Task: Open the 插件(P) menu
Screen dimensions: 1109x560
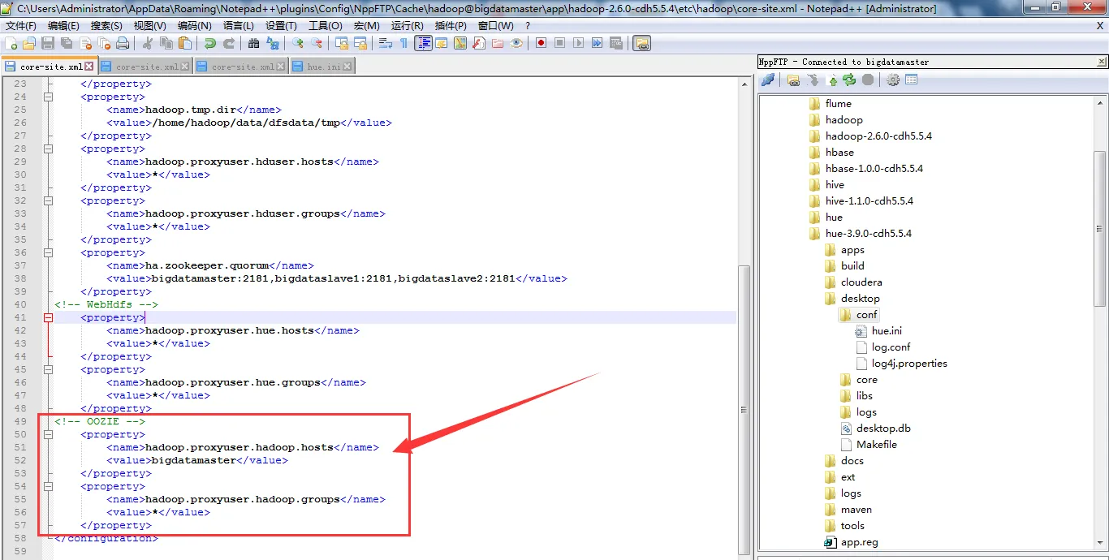Action: pos(451,26)
